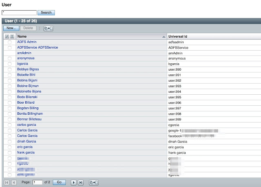
Task: Check the Bobbye Bigras checkbox
Action: (x=10, y=69)
